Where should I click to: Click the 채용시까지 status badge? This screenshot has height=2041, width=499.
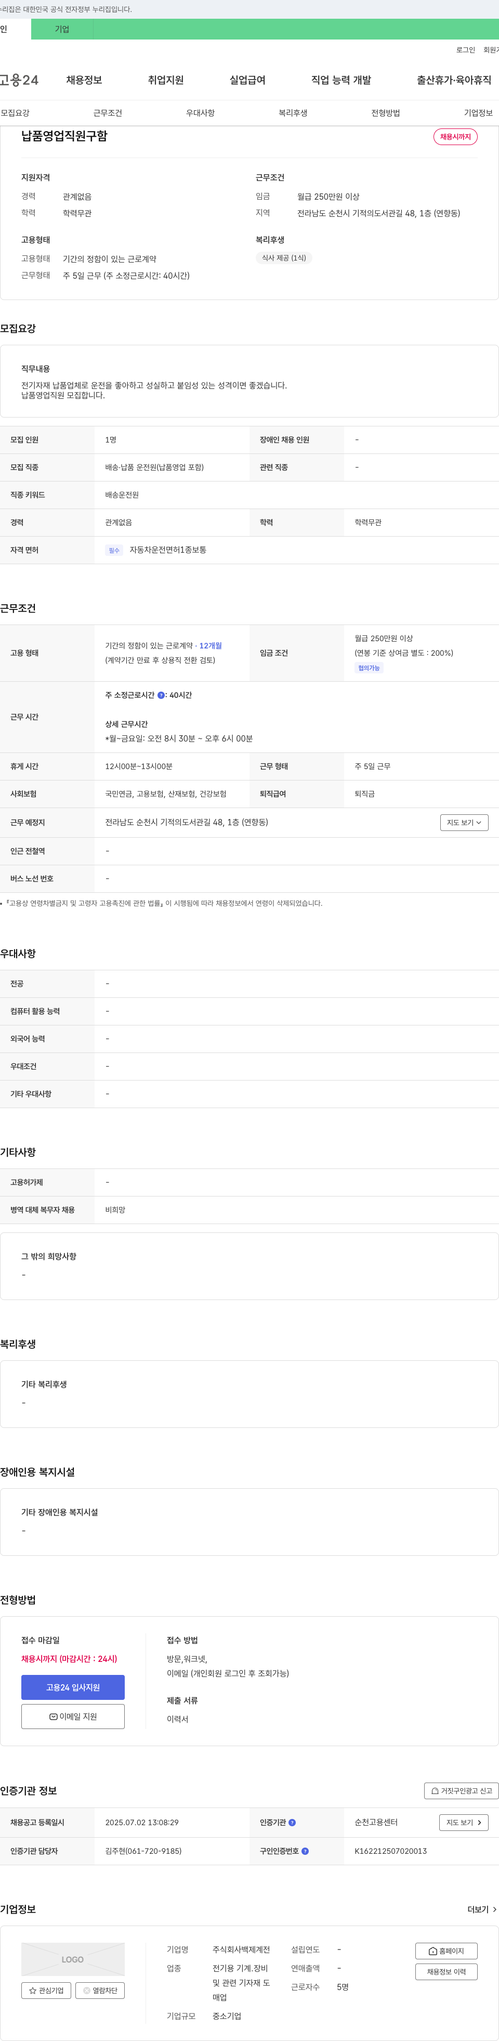pyautogui.click(x=455, y=137)
